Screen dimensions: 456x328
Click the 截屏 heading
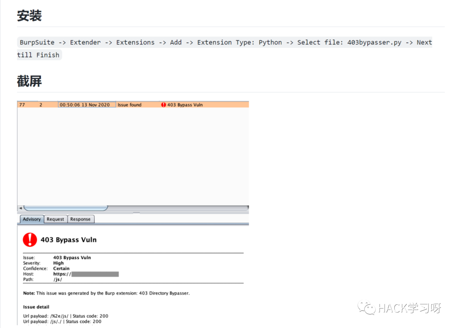(x=30, y=81)
